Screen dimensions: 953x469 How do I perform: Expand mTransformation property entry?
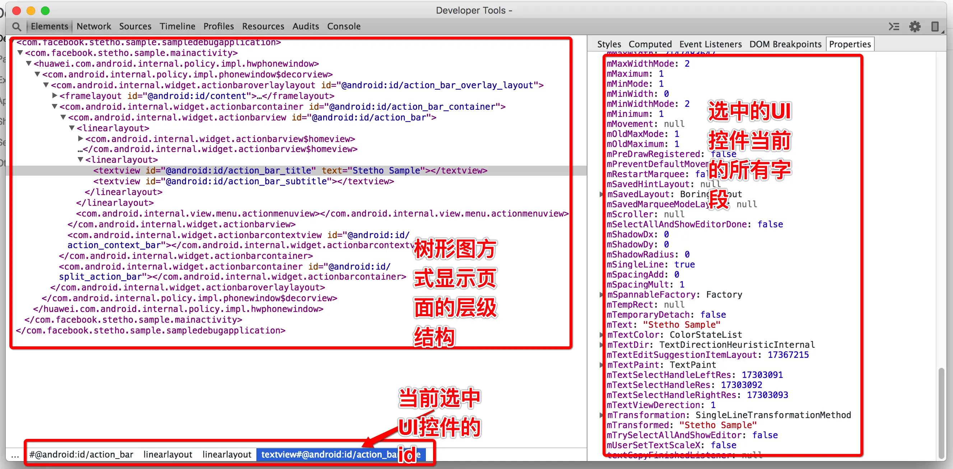coord(601,415)
